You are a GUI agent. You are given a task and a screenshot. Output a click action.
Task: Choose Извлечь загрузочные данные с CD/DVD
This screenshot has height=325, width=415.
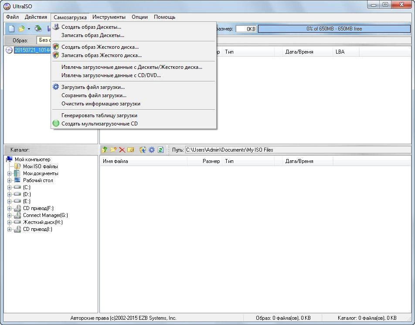click(x=134, y=75)
